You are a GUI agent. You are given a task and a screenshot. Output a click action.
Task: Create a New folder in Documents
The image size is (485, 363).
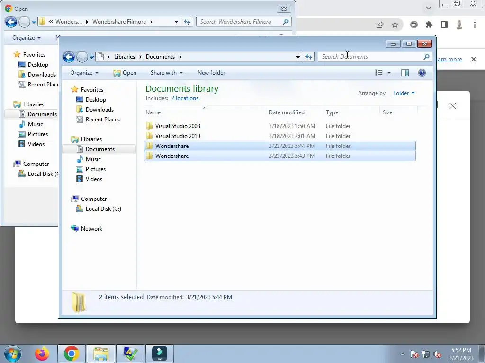(x=211, y=73)
